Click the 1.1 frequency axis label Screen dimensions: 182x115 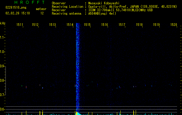[2, 37]
